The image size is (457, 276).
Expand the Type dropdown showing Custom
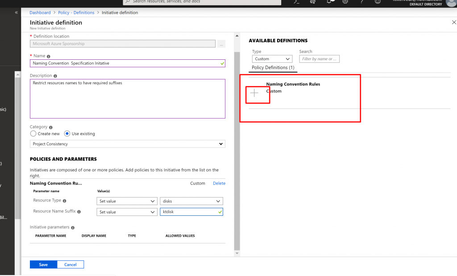tap(272, 59)
